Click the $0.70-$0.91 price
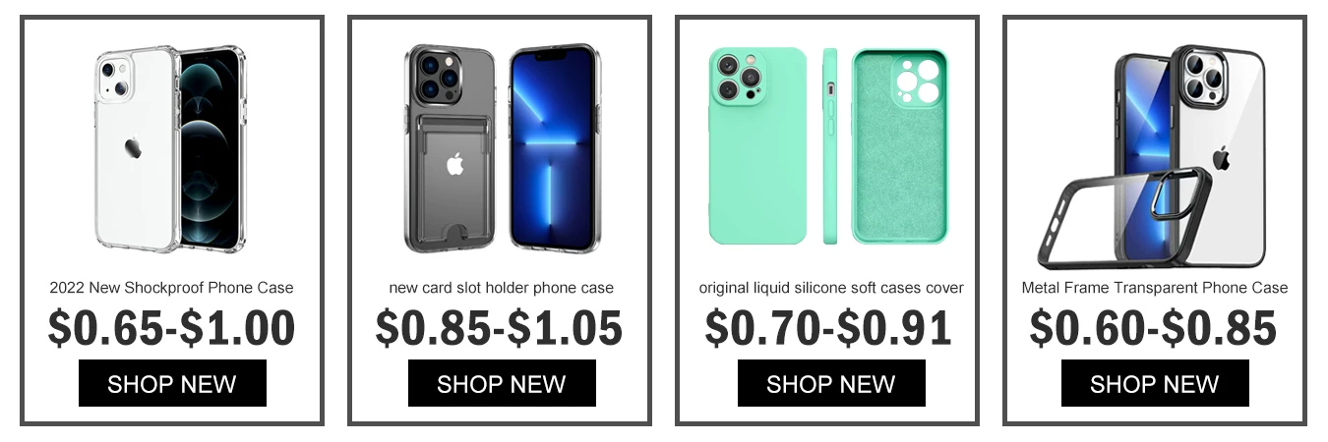Image resolution: width=1328 pixels, height=442 pixels. 828,328
